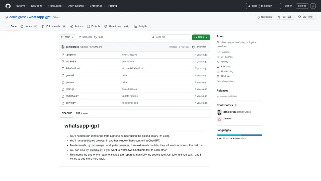
Task: Click the file icon beside server.py
Action: 63,103
